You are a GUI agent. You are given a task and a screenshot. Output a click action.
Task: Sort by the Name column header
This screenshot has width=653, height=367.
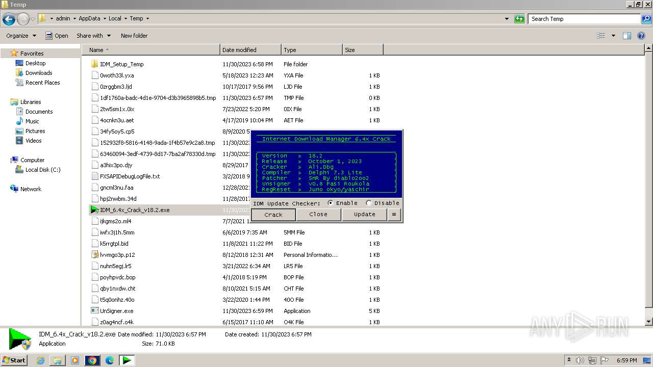151,50
